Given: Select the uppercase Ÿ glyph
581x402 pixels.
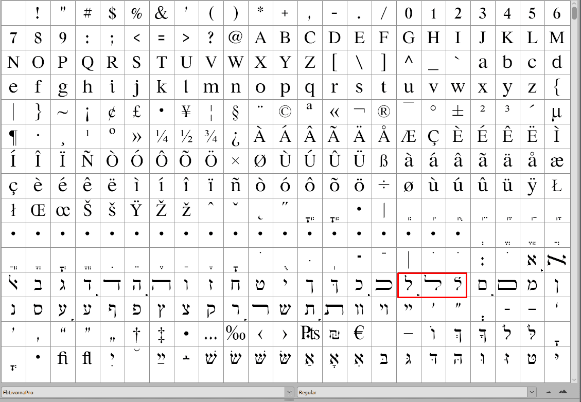Looking at the screenshot, I should (x=137, y=211).
